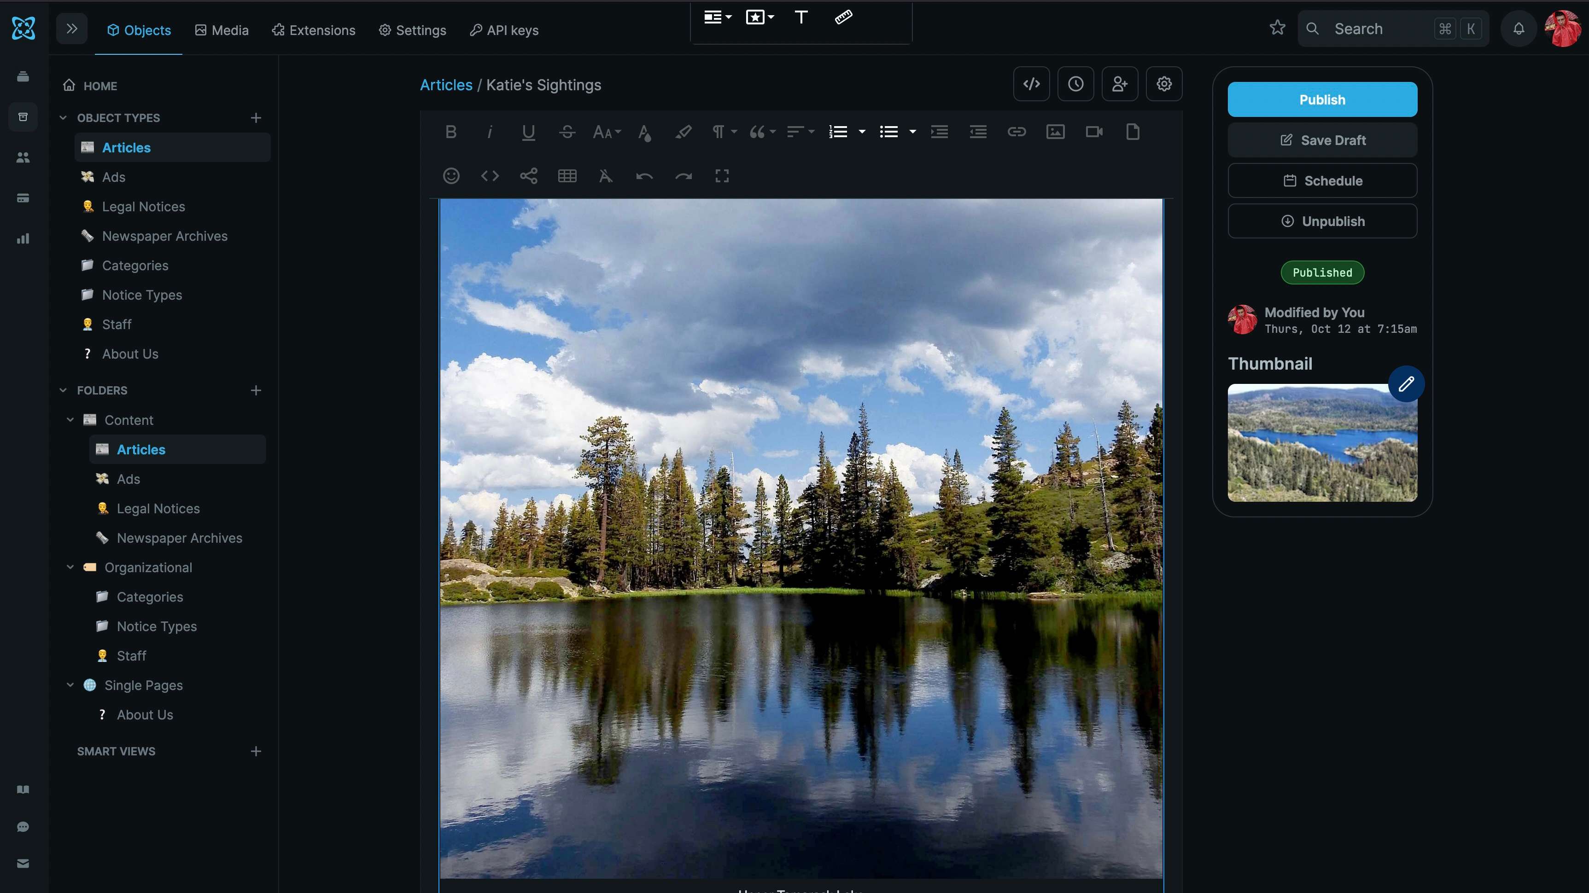1589x893 pixels.
Task: Open the Settings tab
Action: tap(413, 30)
